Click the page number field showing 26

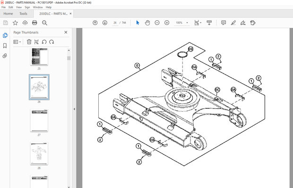[115, 23]
